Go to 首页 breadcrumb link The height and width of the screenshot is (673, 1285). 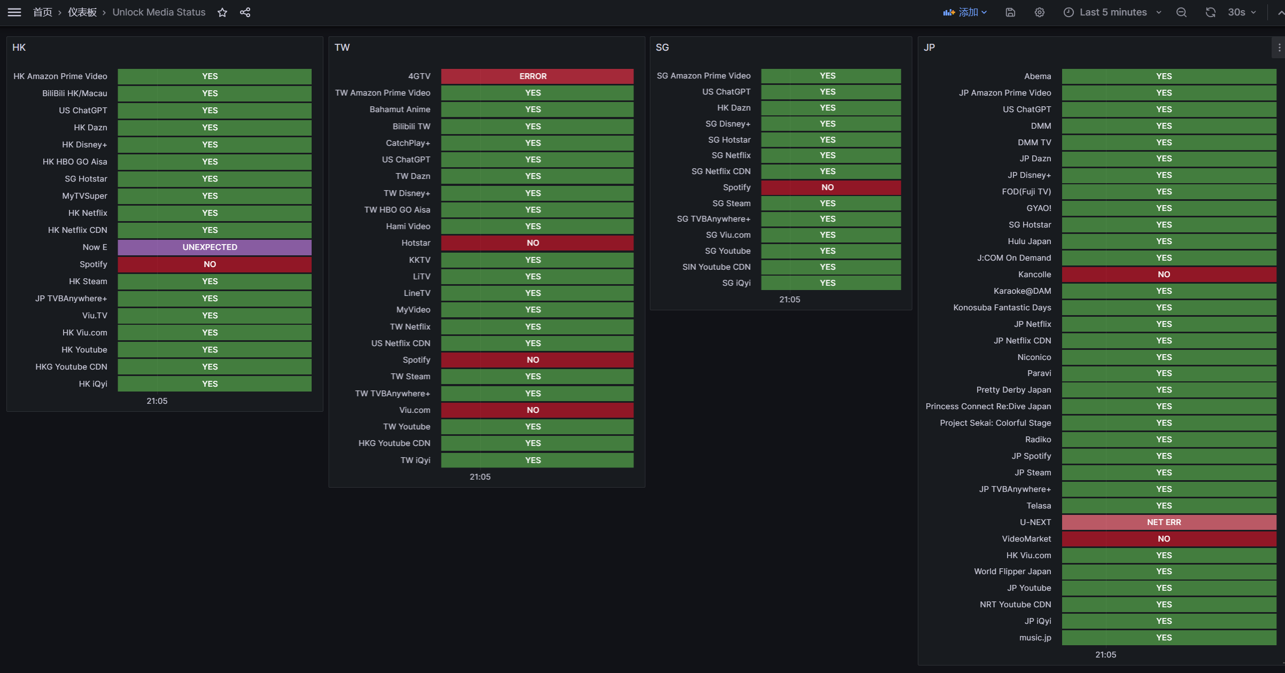(x=42, y=12)
